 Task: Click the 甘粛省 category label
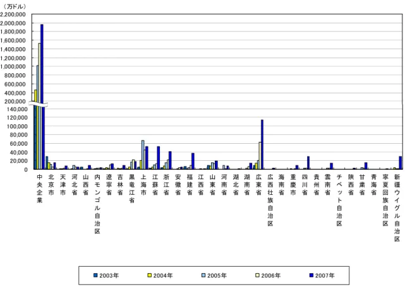[362, 185]
